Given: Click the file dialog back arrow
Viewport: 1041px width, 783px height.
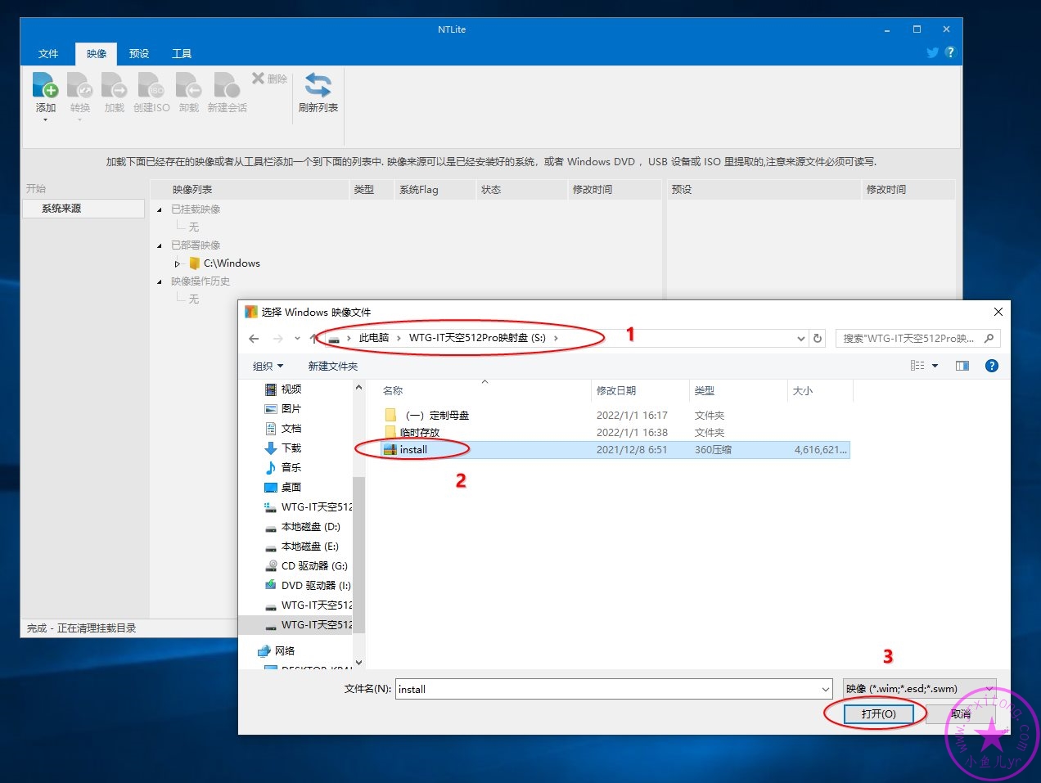Looking at the screenshot, I should coord(254,339).
